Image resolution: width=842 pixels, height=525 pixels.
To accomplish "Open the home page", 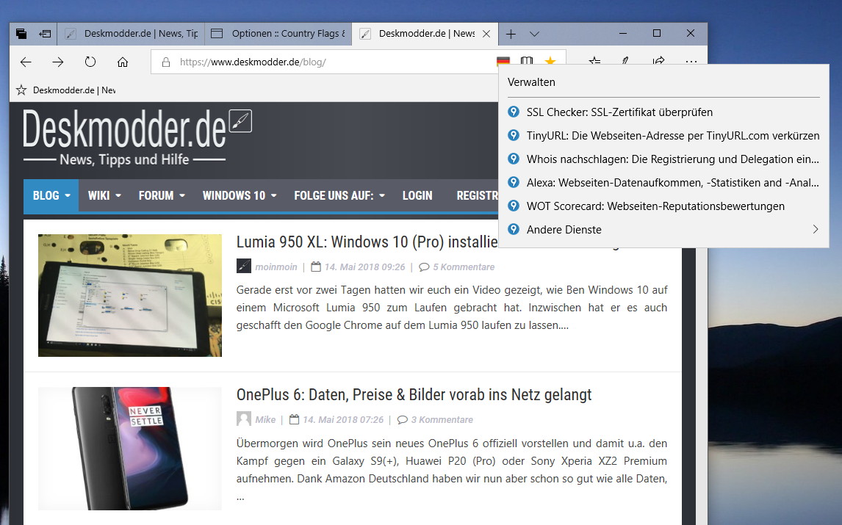I will coord(123,62).
